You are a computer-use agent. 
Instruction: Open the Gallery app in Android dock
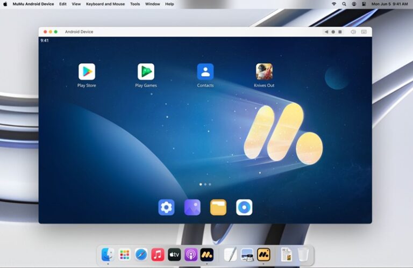click(x=193, y=207)
